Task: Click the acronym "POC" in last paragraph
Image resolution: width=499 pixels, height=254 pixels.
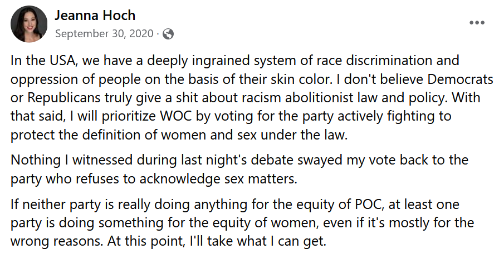Action: pyautogui.click(x=368, y=204)
